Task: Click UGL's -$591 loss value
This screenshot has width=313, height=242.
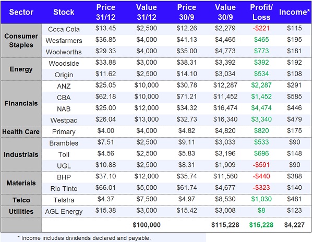Action: click(x=261, y=166)
